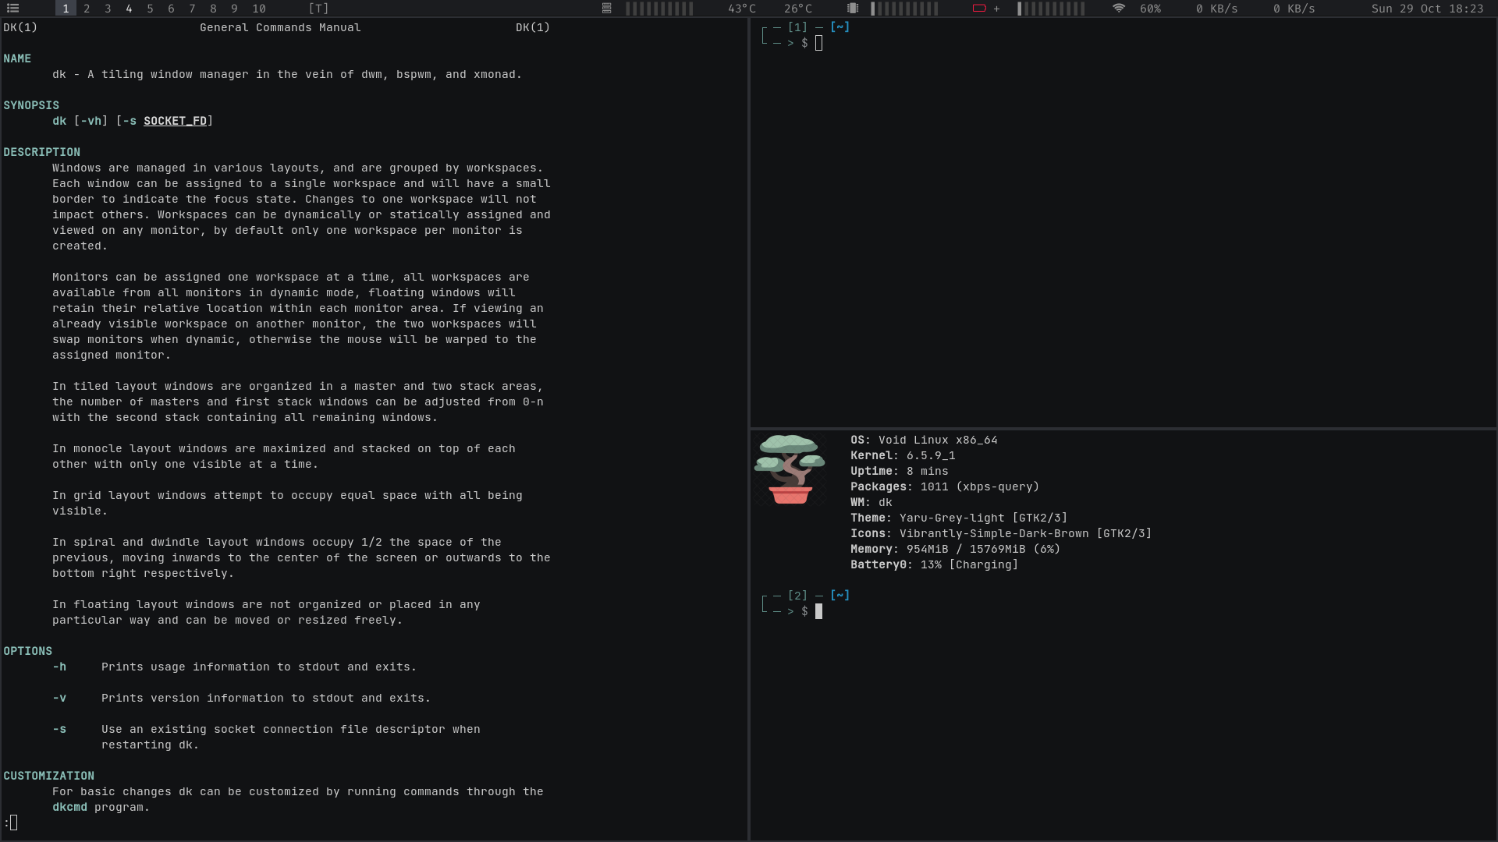Image resolution: width=1498 pixels, height=842 pixels.
Task: Click the second 0 KB/s network speed
Action: pyautogui.click(x=1294, y=9)
